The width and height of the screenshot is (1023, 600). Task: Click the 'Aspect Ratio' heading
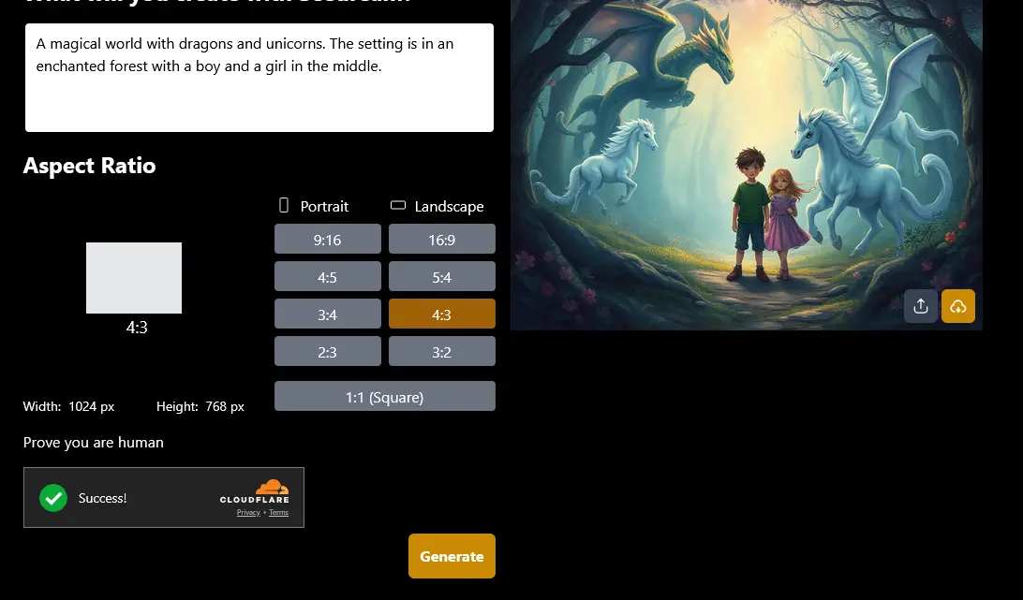pyautogui.click(x=89, y=166)
